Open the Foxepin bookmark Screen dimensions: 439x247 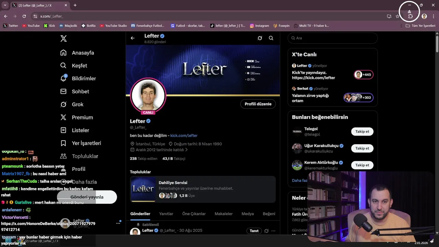click(x=282, y=26)
